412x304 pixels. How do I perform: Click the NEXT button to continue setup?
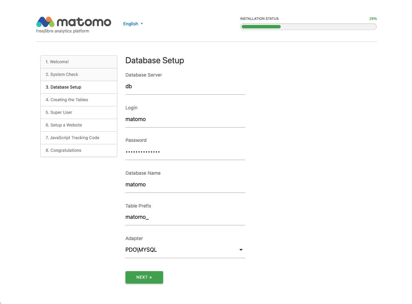144,277
